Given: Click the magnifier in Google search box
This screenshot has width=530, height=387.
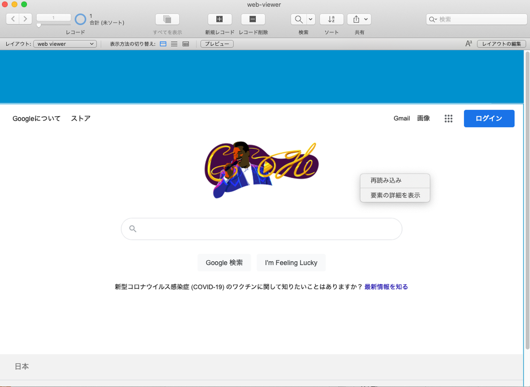Looking at the screenshot, I should coord(133,229).
